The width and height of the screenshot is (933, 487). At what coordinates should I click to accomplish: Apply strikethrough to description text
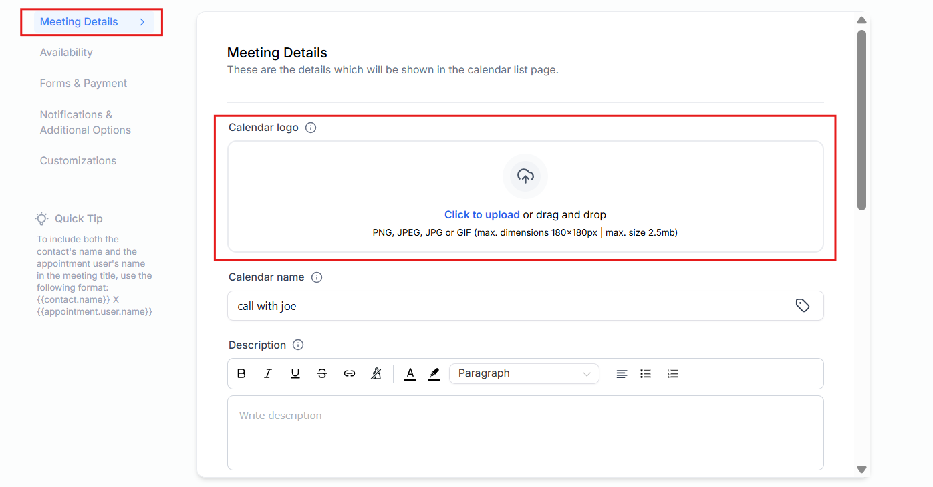point(322,373)
